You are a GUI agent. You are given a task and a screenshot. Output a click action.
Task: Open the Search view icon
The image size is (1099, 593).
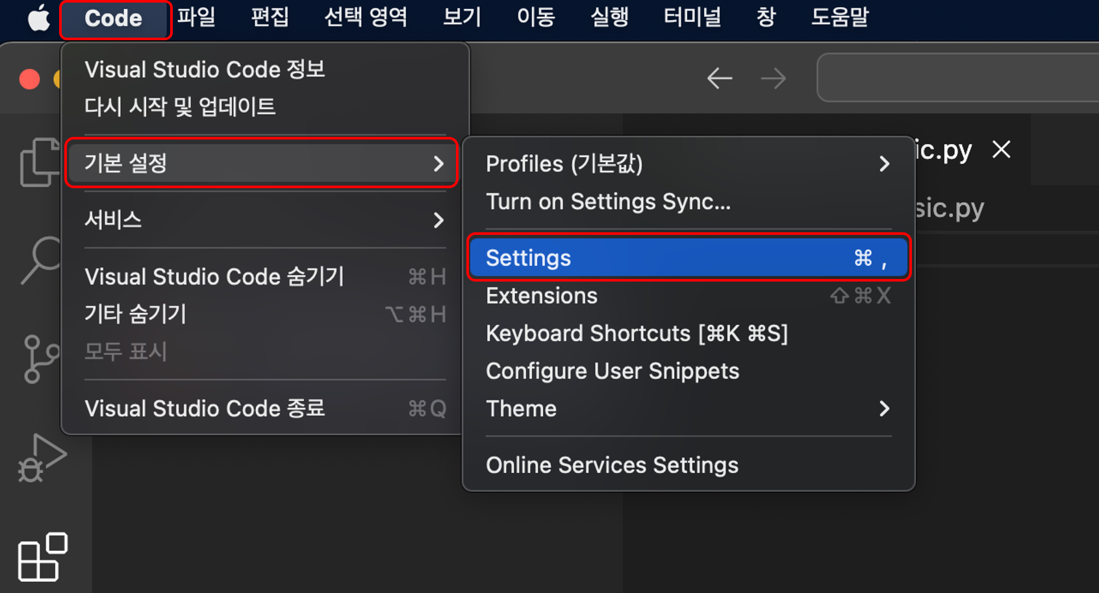coord(40,260)
